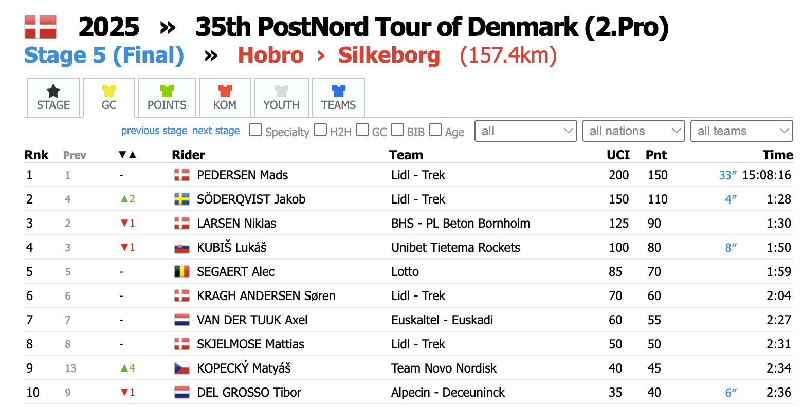This screenshot has width=803, height=407.
Task: Enable the Specialty checkbox
Action: (x=255, y=130)
